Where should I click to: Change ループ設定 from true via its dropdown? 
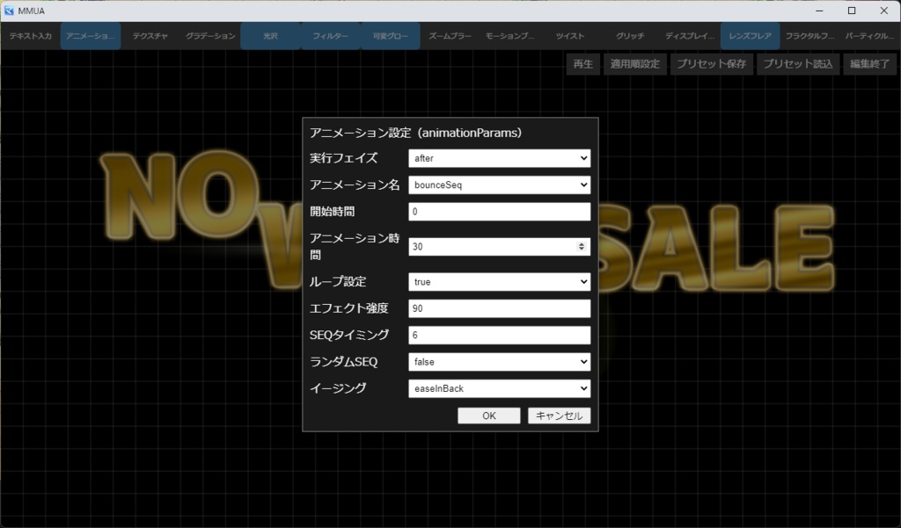coord(499,281)
